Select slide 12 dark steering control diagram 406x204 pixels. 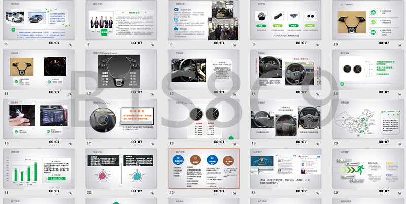click(121, 70)
